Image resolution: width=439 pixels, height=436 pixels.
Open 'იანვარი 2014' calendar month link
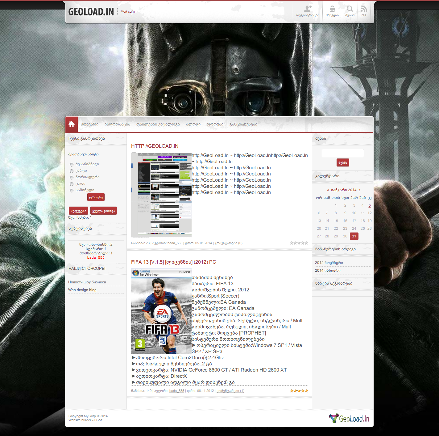point(344,190)
